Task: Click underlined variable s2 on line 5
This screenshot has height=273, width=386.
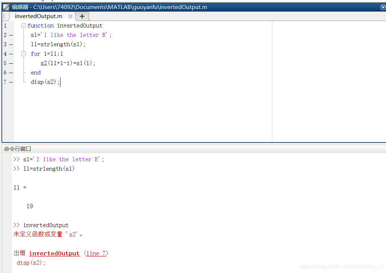Action: click(x=44, y=63)
